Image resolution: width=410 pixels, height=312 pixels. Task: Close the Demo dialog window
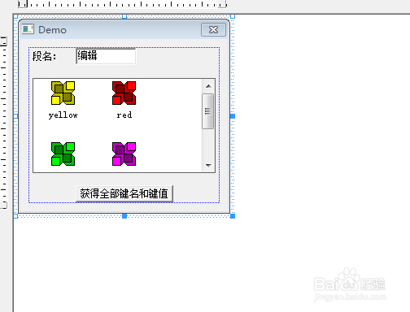point(213,29)
